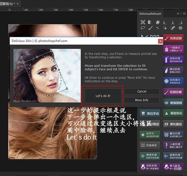Close the document tab ending in 蒙版/8

pos(17,4)
